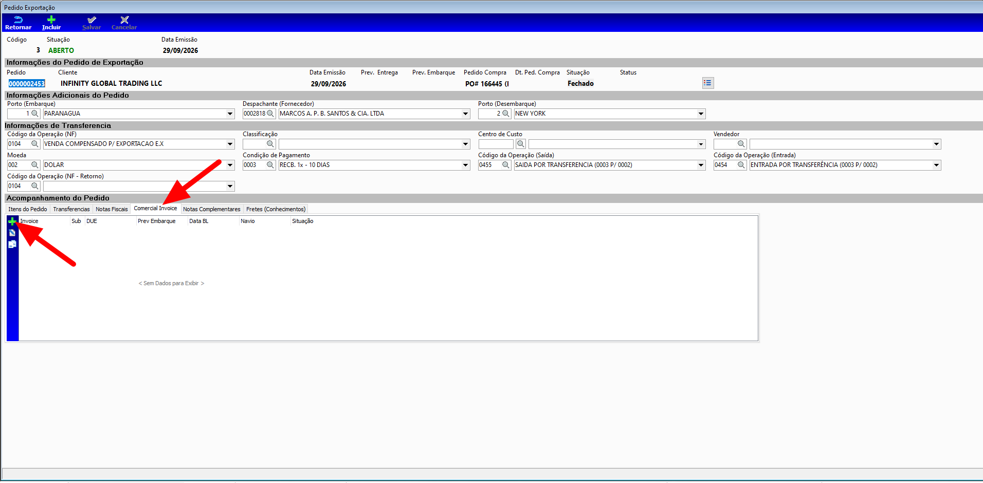Click pedido number 0000002453 field
The image size is (983, 483).
coord(27,84)
